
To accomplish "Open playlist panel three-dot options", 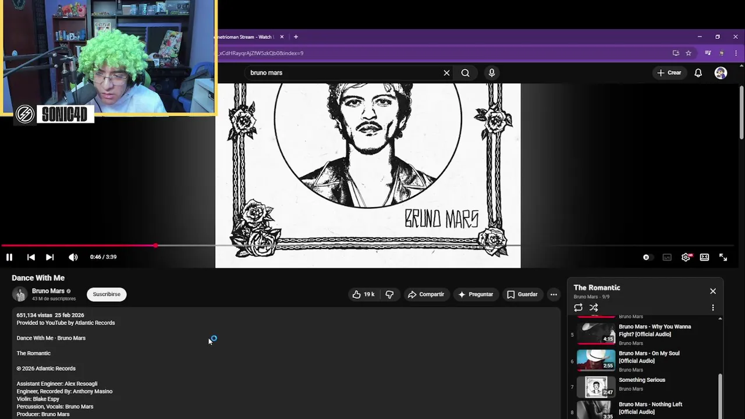I will 713,307.
